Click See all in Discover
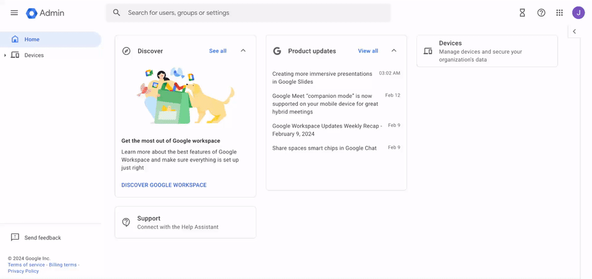 218,51
